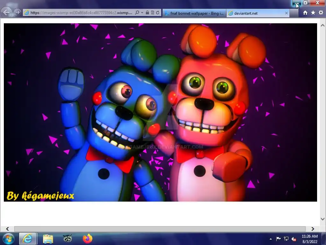Open the security report lock icon
Viewport: 326px width, 245px height.
[147, 13]
